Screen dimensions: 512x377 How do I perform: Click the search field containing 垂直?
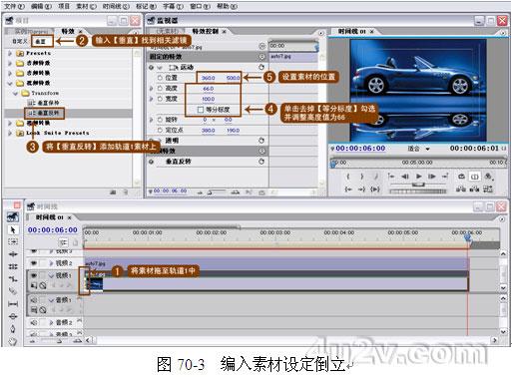point(42,41)
